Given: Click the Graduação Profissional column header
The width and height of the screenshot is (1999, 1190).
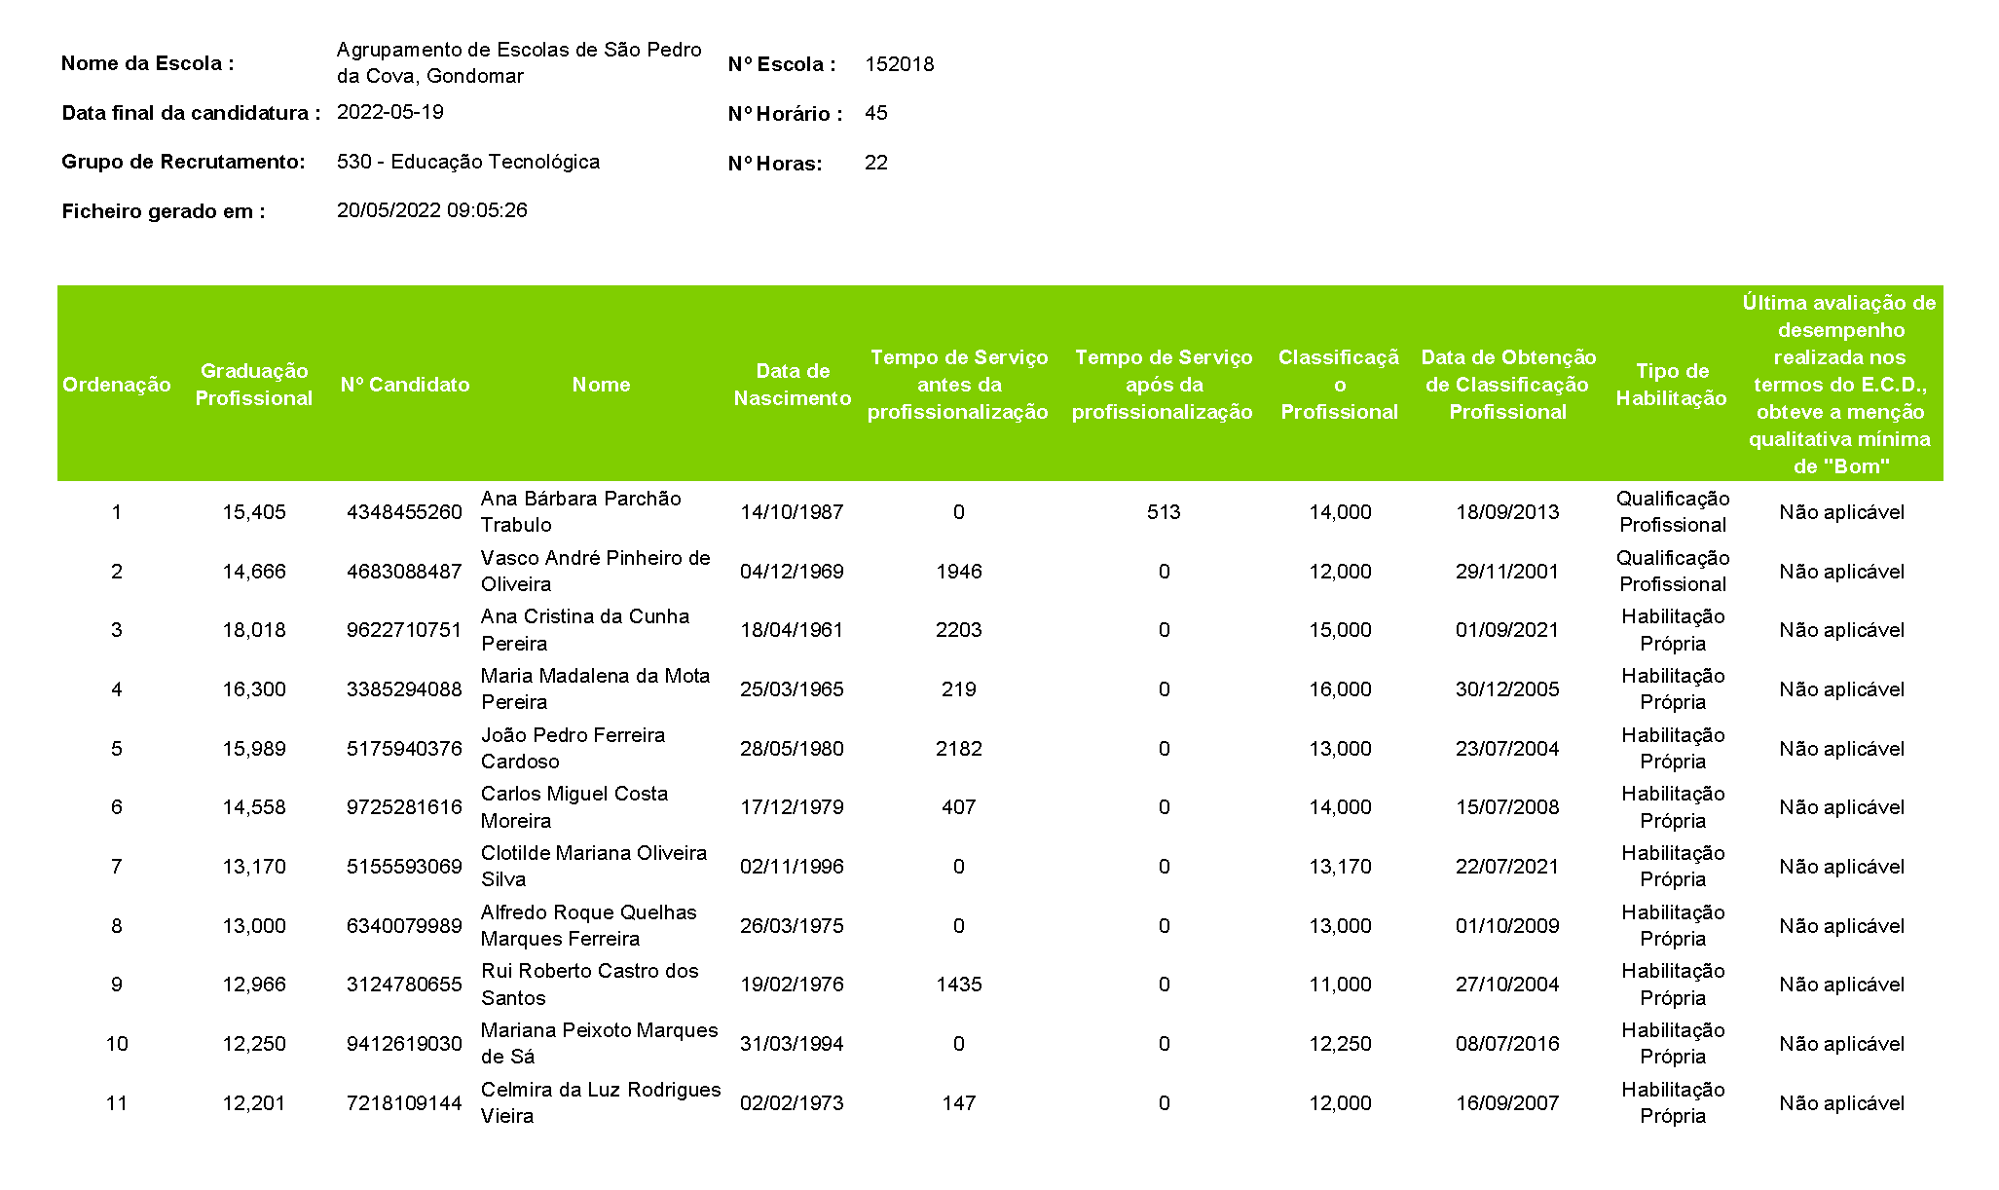Looking at the screenshot, I should coord(253,385).
